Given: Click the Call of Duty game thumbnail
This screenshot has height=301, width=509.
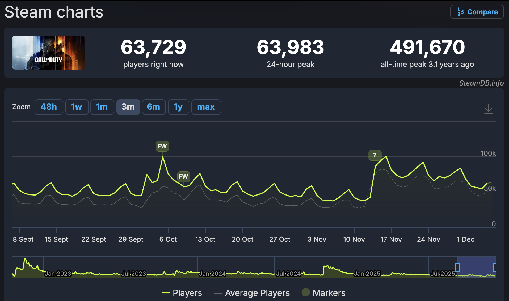Looking at the screenshot, I should [x=49, y=53].
